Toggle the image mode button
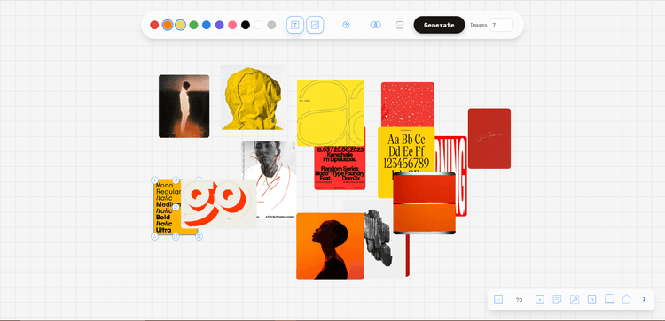 tap(315, 25)
